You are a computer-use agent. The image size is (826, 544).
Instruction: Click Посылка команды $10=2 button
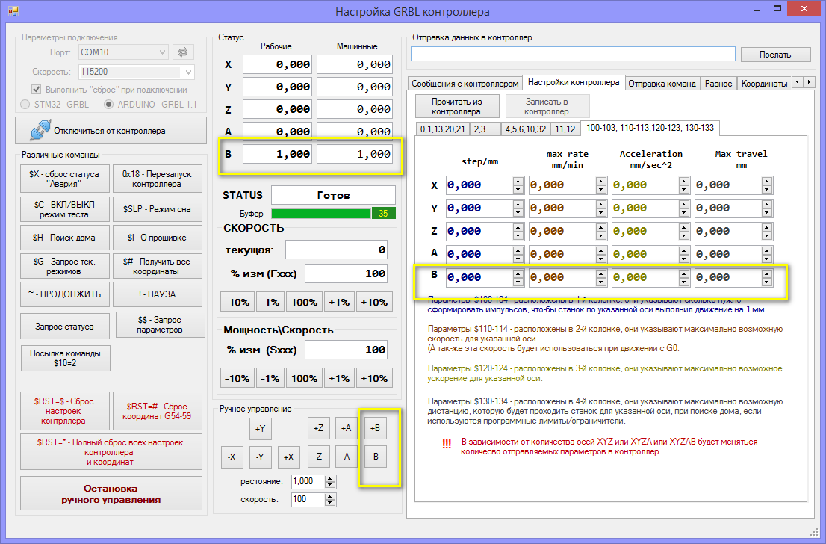[65, 359]
